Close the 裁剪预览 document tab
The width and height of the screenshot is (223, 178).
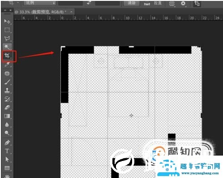coord(71,12)
